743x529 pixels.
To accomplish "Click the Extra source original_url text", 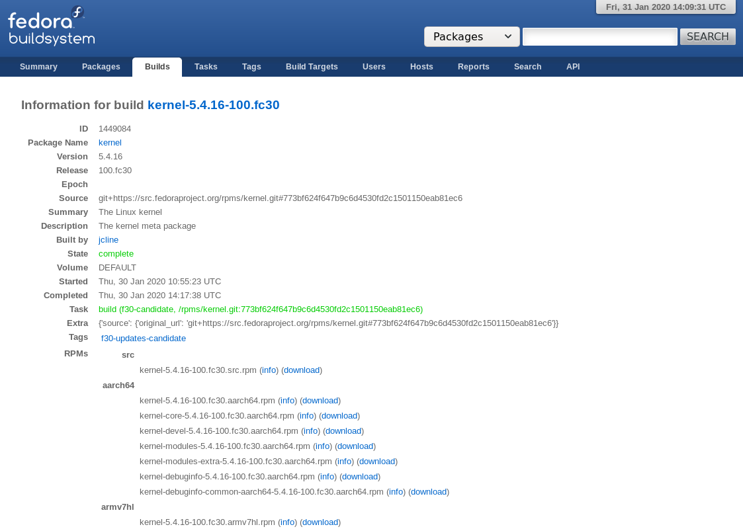I will pyautogui.click(x=328, y=323).
